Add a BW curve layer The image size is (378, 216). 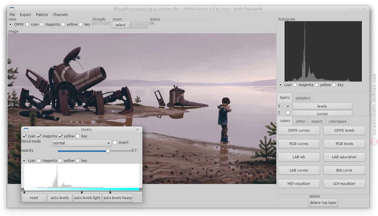click(344, 170)
